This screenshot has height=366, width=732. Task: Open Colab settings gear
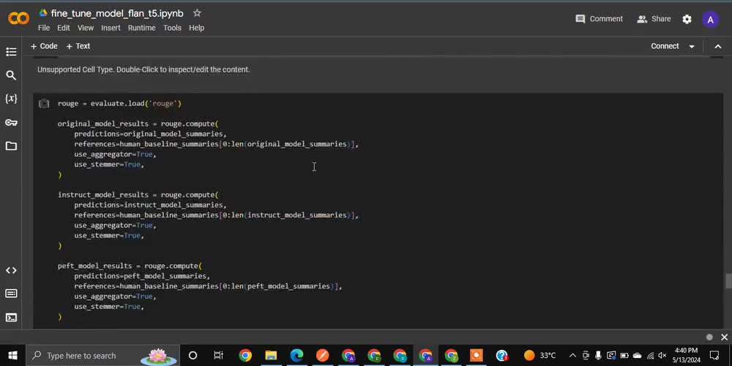687,19
